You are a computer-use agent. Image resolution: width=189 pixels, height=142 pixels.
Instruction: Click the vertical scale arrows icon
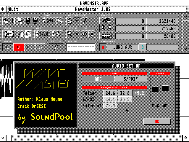[x=92, y=34]
